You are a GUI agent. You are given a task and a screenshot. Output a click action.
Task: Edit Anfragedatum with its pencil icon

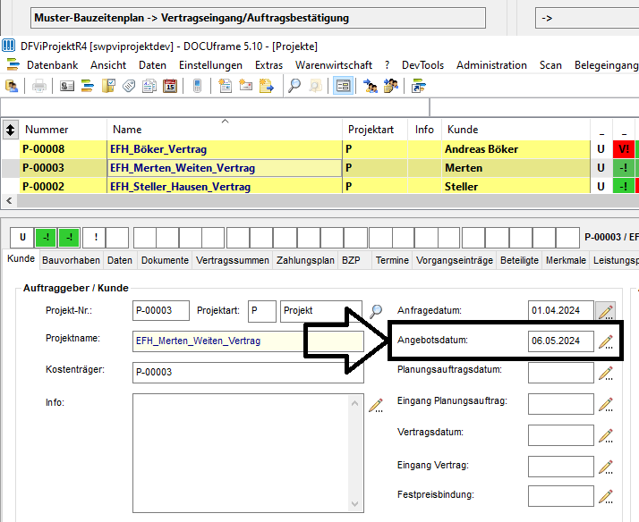click(606, 312)
